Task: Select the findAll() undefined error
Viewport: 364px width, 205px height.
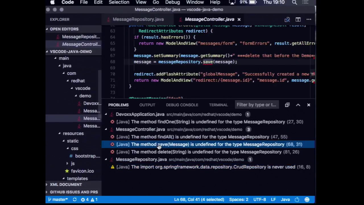Action: coord(208,137)
